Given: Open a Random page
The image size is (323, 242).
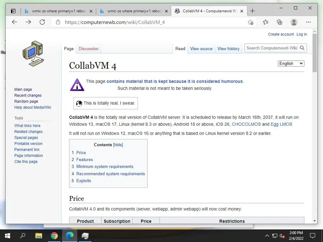Looking at the screenshot, I should (26, 101).
